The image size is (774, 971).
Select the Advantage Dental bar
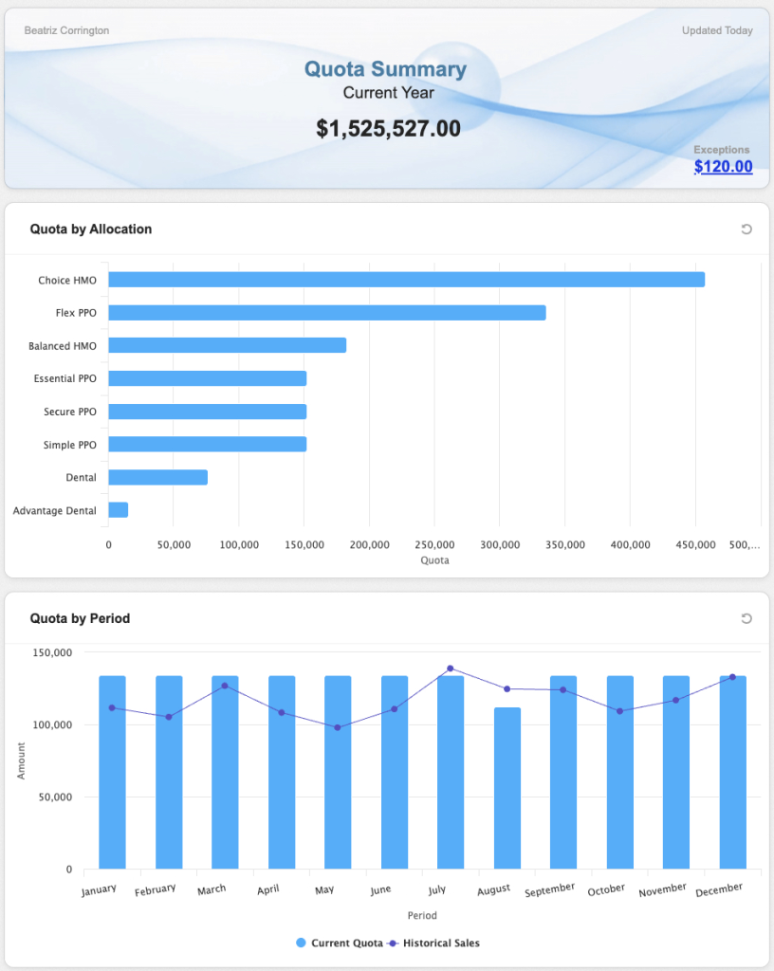(118, 510)
